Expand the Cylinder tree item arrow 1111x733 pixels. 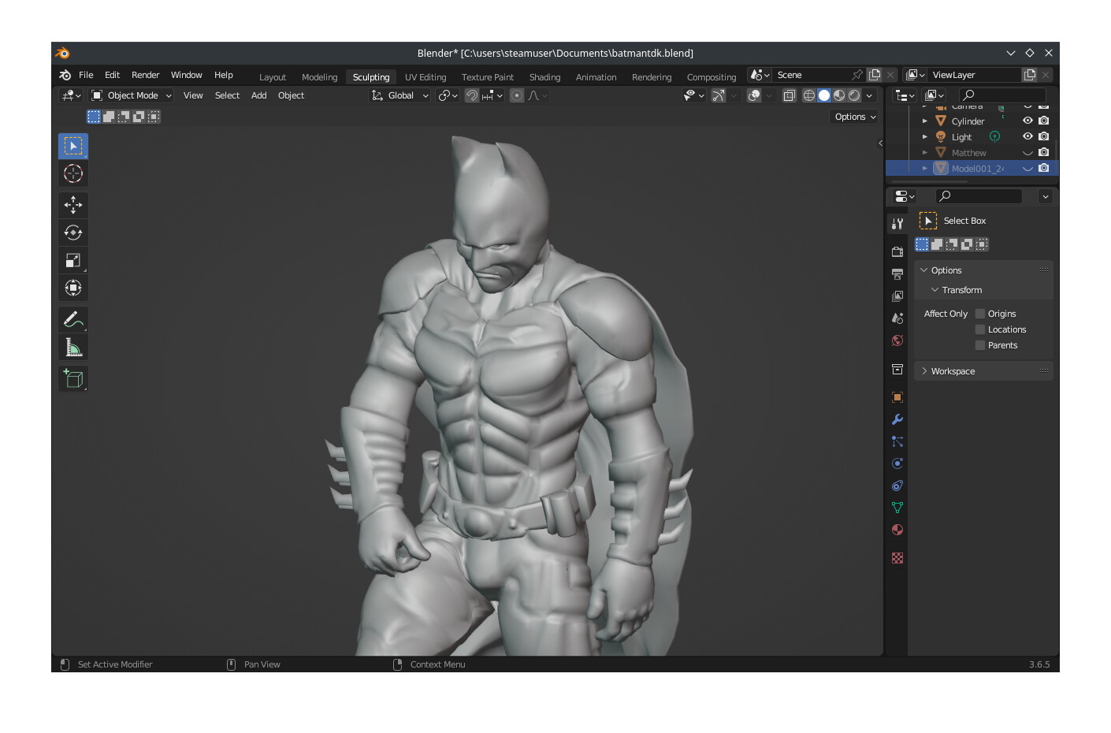pyautogui.click(x=925, y=121)
